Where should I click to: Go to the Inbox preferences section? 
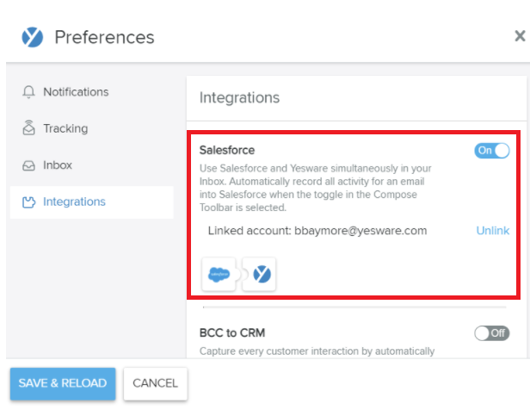(58, 165)
